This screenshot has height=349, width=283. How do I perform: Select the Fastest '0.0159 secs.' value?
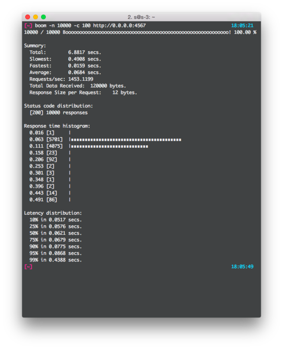[x=84, y=66]
